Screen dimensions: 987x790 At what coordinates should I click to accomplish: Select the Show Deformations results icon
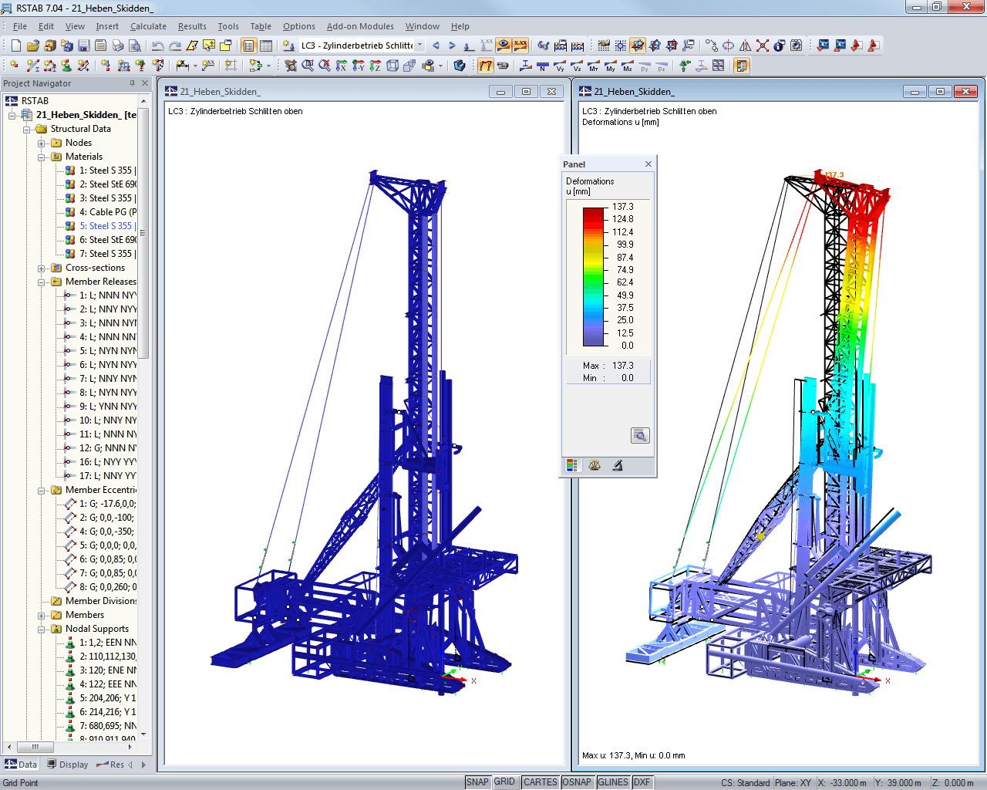click(x=486, y=66)
